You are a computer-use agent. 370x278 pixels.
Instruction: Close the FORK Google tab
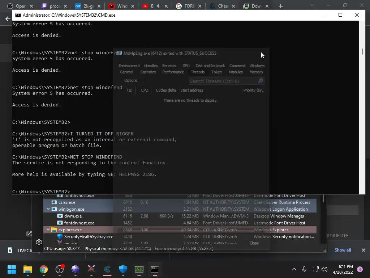click(x=200, y=6)
